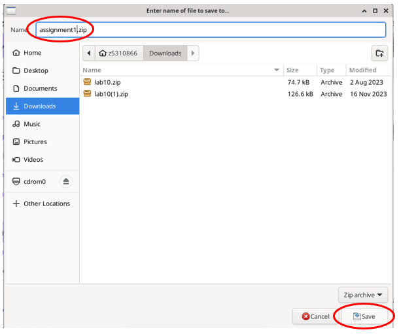Maximize the save dialog window

(375, 10)
